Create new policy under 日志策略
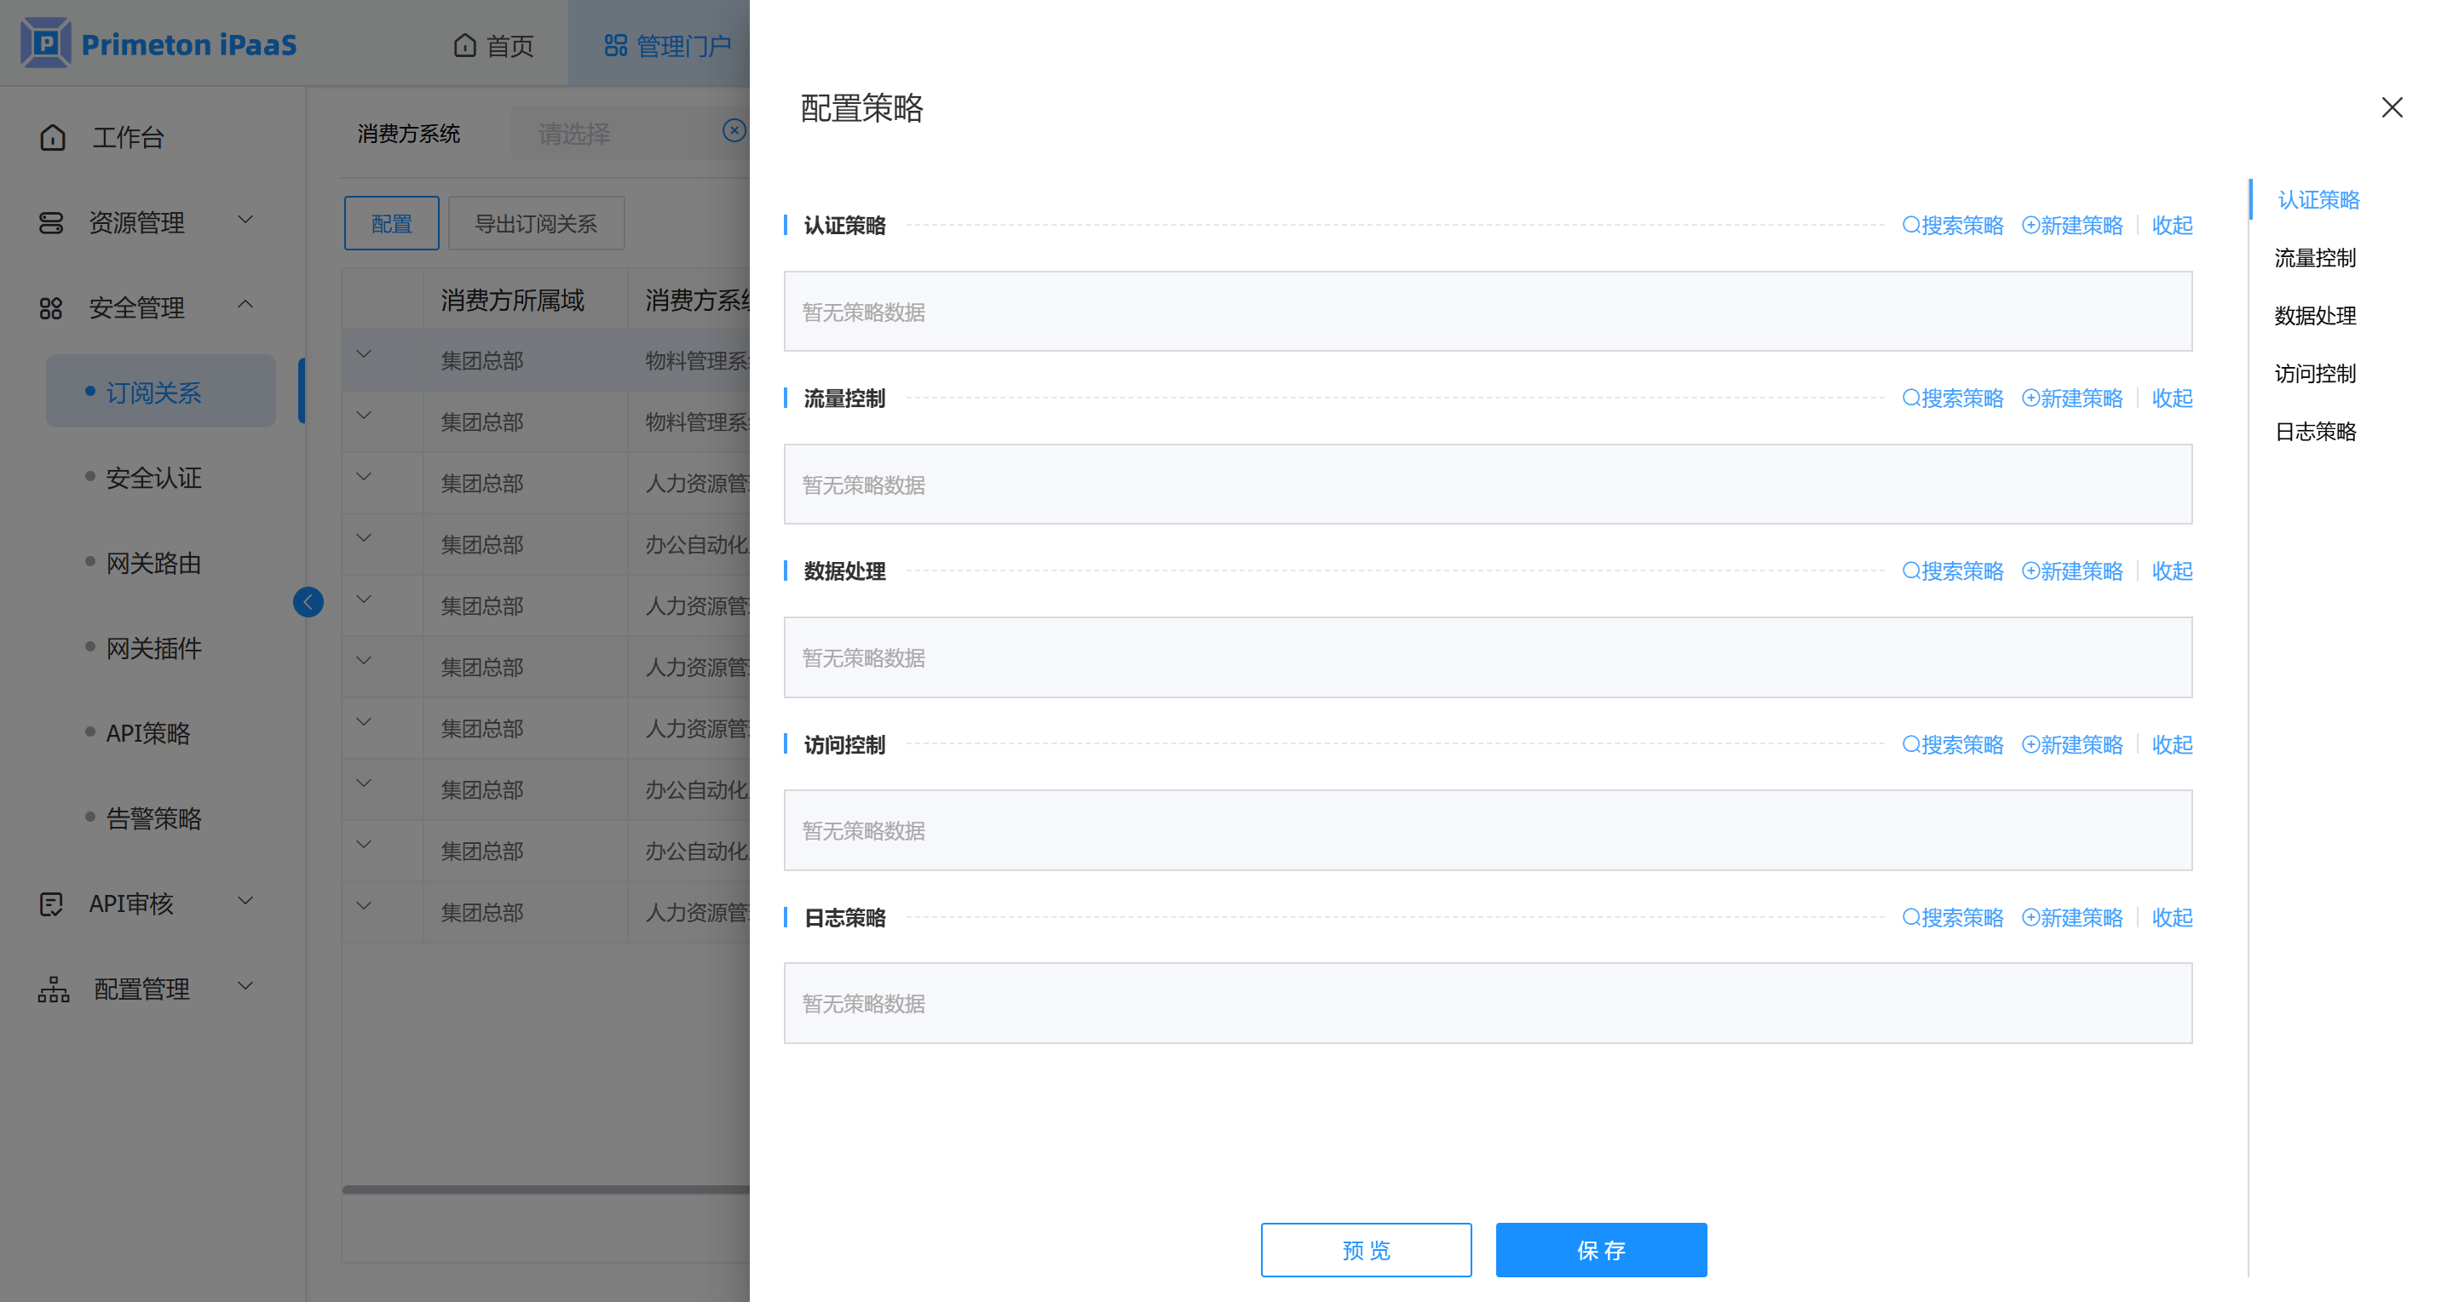Image resolution: width=2453 pixels, height=1302 pixels. tap(2072, 917)
